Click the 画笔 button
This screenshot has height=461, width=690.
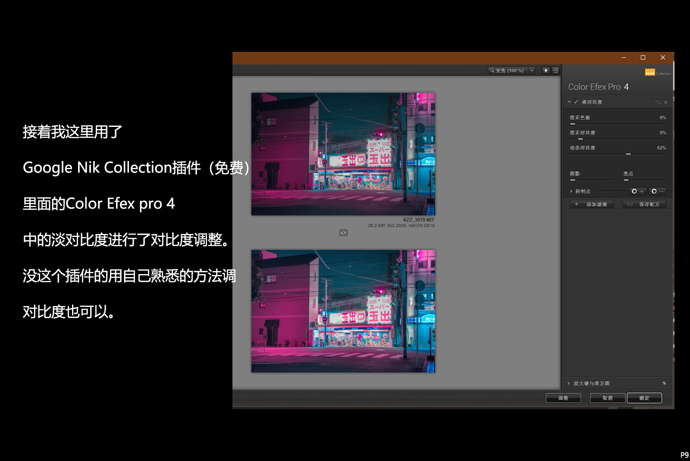pyautogui.click(x=563, y=398)
